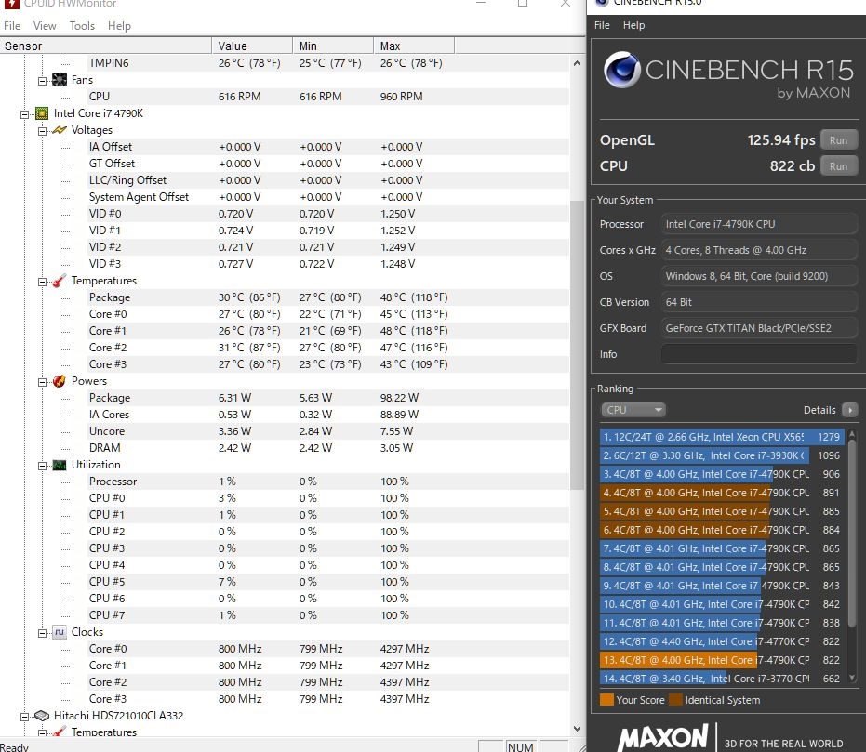Click the HWMonitor scroll up arrow
The image size is (866, 752).
click(x=577, y=63)
